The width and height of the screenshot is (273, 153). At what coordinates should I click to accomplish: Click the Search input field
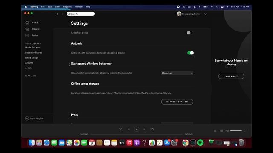[81, 14]
